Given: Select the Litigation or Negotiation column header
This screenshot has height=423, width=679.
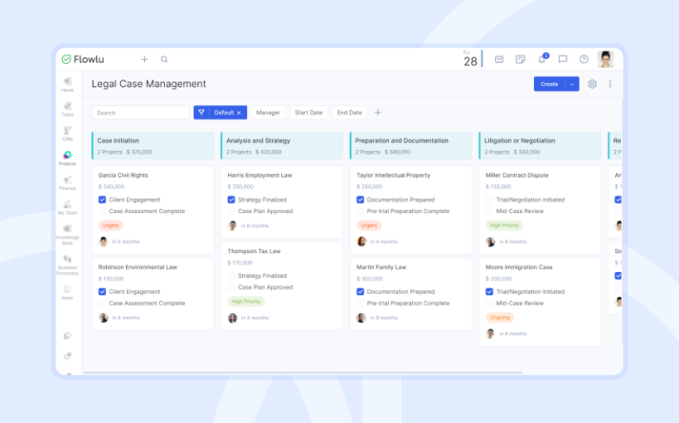Looking at the screenshot, I should [540, 146].
